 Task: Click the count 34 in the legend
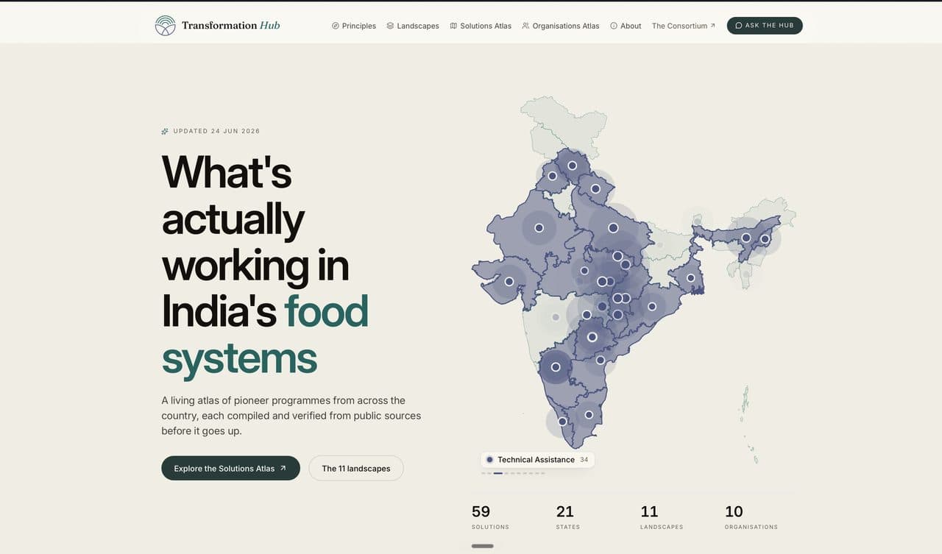coord(584,460)
